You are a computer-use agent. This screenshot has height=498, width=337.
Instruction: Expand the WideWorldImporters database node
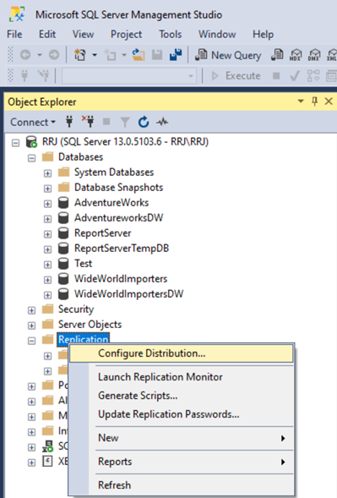[47, 280]
